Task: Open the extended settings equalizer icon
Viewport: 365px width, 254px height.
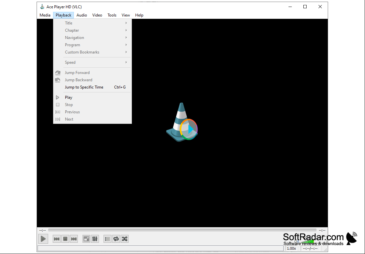Action: 95,239
